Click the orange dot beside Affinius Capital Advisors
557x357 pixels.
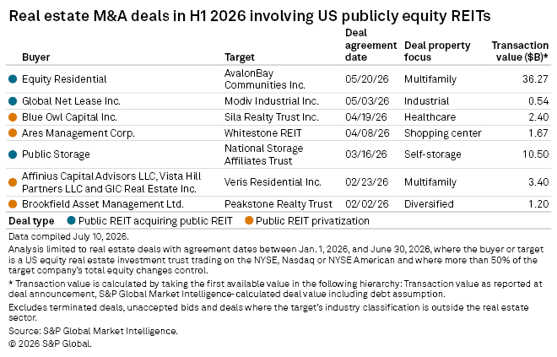pyautogui.click(x=13, y=182)
